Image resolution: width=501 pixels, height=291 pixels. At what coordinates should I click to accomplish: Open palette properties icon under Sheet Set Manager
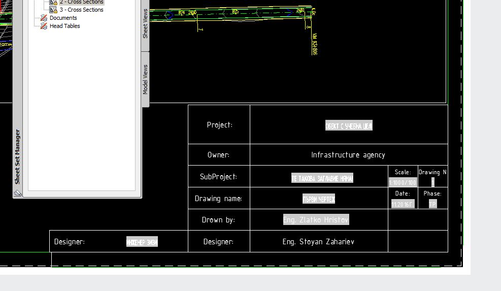click(x=18, y=193)
